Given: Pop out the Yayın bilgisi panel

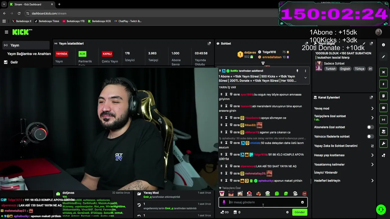Looking at the screenshot, I should pyautogui.click(x=371, y=43).
